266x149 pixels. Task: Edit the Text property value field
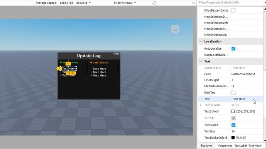246,99
